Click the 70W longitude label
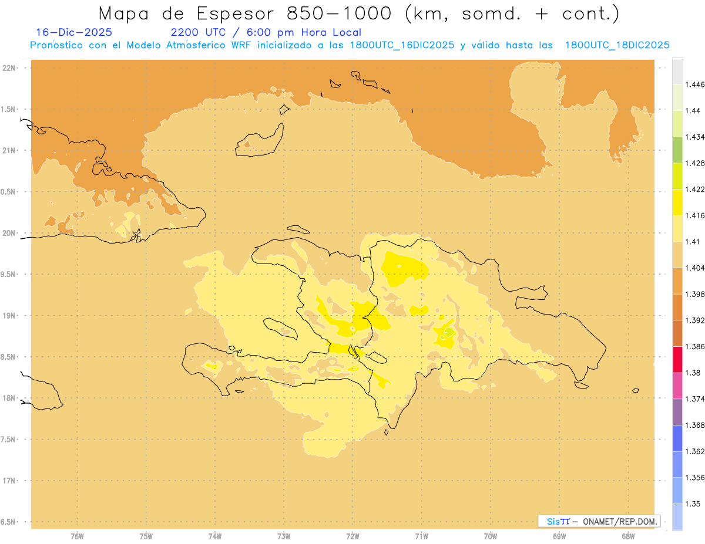Image resolution: width=705 pixels, height=544 pixels. 491,536
